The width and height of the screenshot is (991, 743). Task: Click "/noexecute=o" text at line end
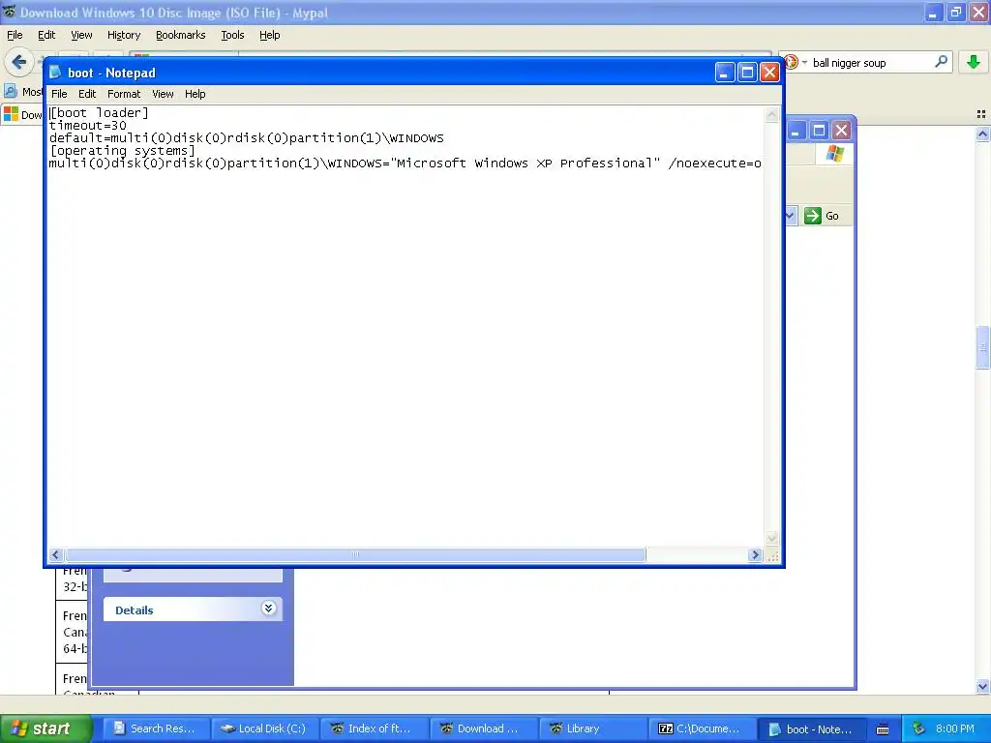pos(715,163)
